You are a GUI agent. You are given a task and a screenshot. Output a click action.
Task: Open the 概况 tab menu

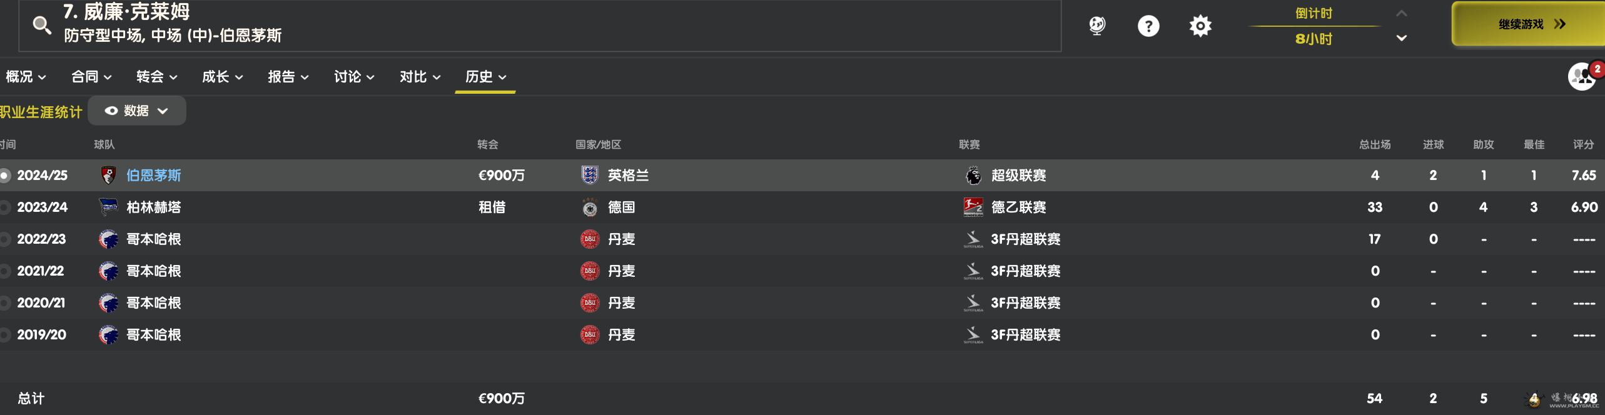[x=26, y=77]
